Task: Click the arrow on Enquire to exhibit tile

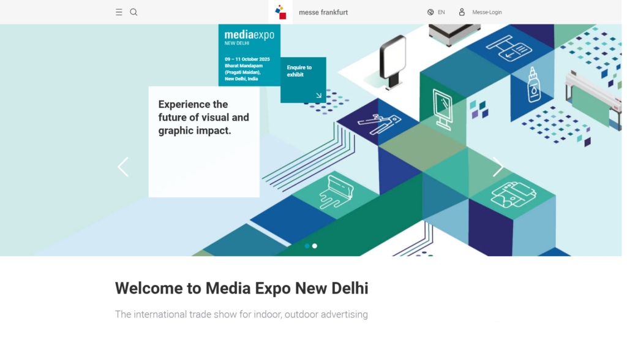Action: tap(318, 95)
